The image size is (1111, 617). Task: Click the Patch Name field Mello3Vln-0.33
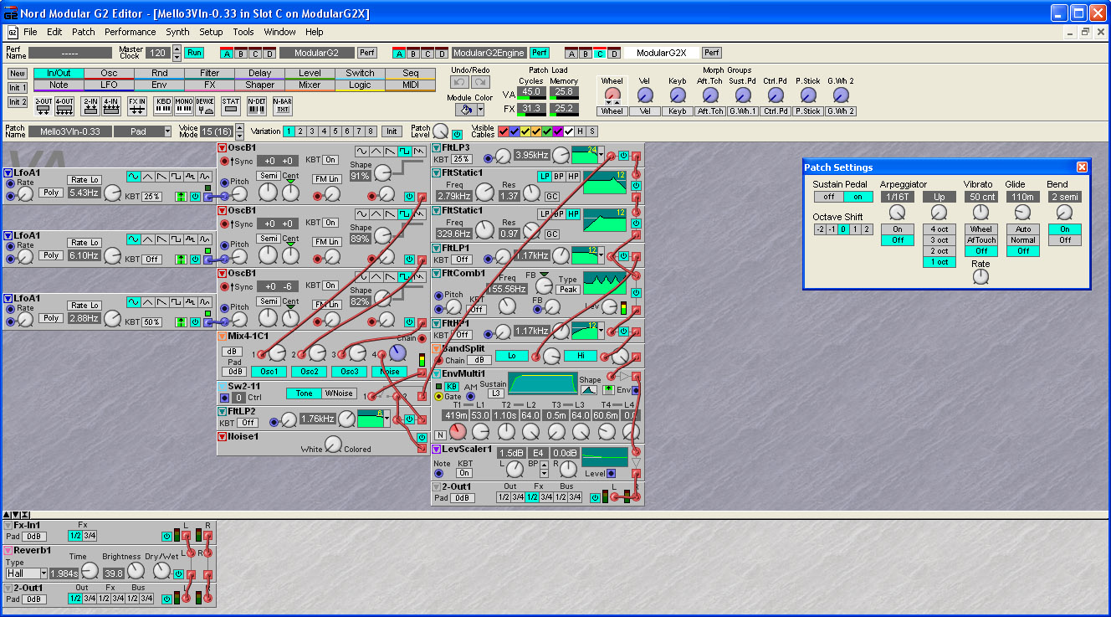coord(69,131)
